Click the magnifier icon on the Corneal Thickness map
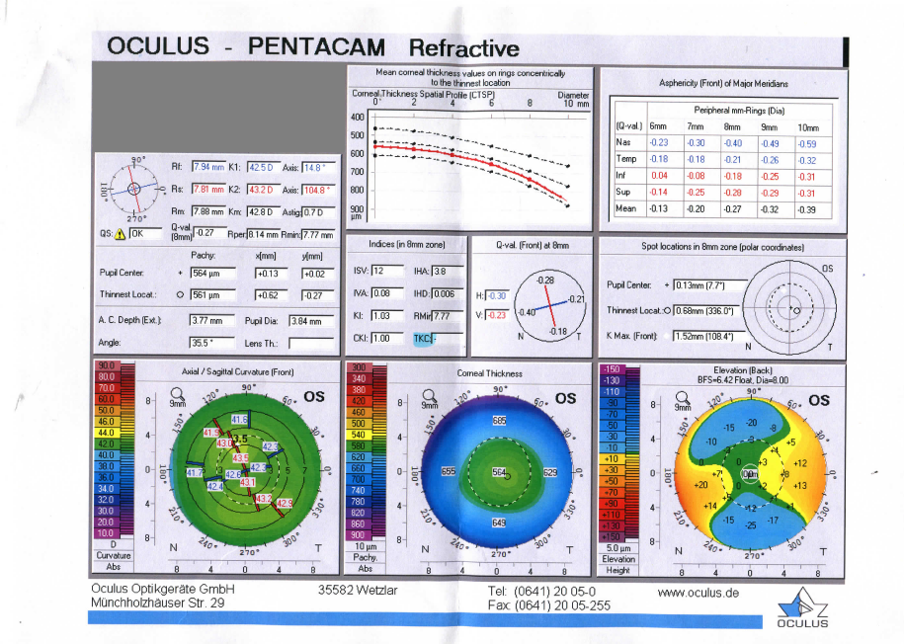The width and height of the screenshot is (904, 644). [429, 396]
